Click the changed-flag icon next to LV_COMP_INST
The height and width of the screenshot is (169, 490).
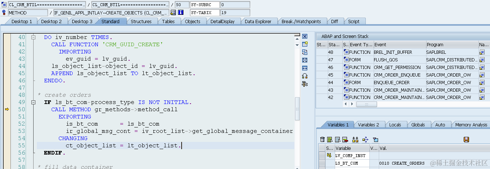pos(329,156)
